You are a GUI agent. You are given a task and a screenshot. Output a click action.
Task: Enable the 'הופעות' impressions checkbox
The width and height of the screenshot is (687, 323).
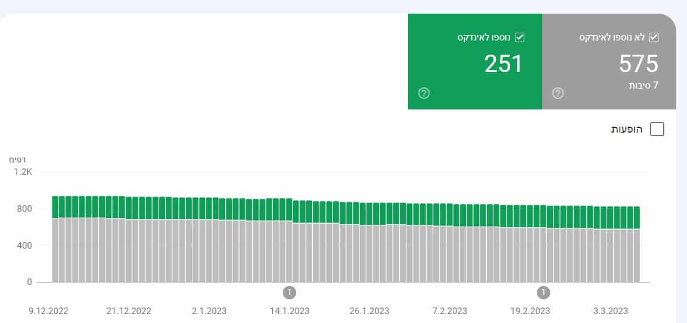(x=657, y=130)
